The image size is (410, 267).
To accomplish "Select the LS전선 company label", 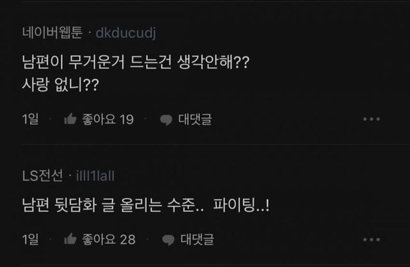I will pos(42,175).
